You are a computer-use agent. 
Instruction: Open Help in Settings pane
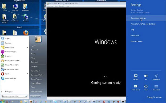pyautogui.click(x=132, y=30)
